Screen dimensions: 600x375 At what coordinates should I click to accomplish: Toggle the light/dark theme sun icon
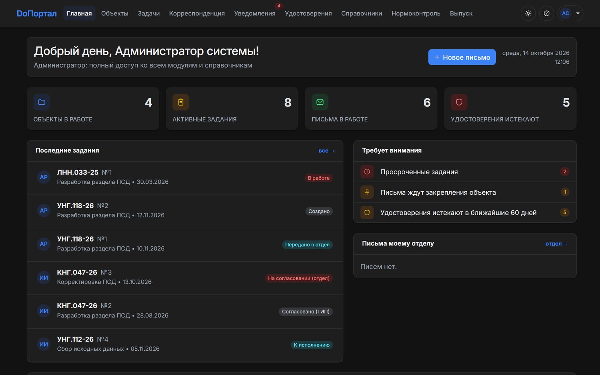pos(528,13)
